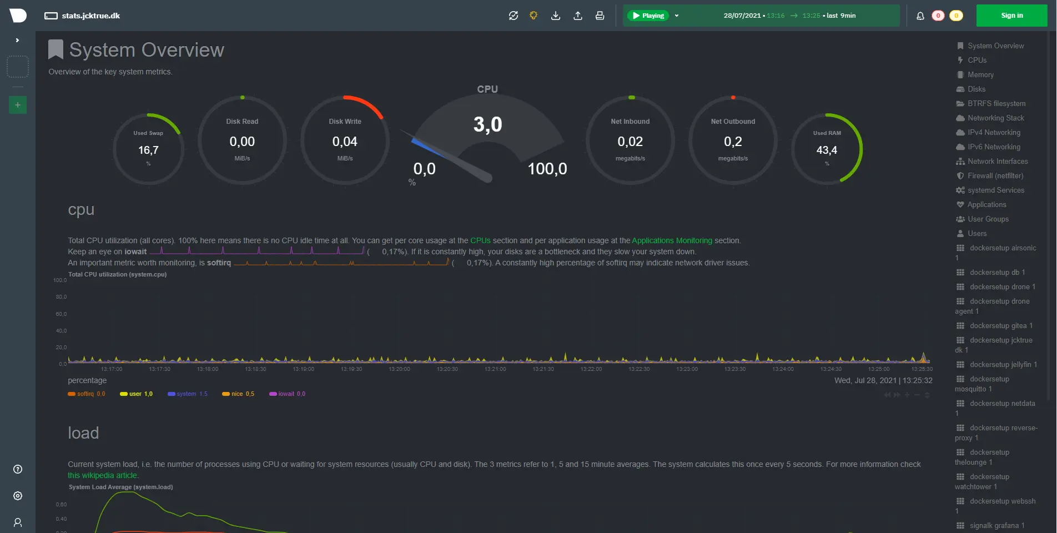Open the dropdown arrow beside Playing
Image resolution: width=1057 pixels, height=533 pixels.
(677, 16)
